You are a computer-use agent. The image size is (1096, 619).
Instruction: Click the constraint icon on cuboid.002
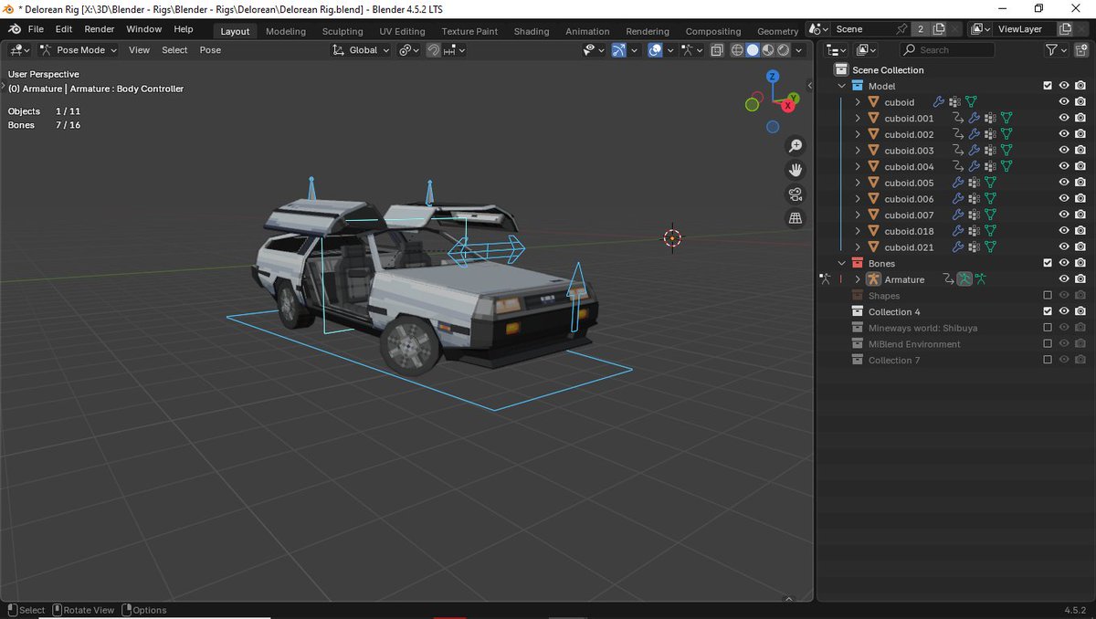[958, 134]
